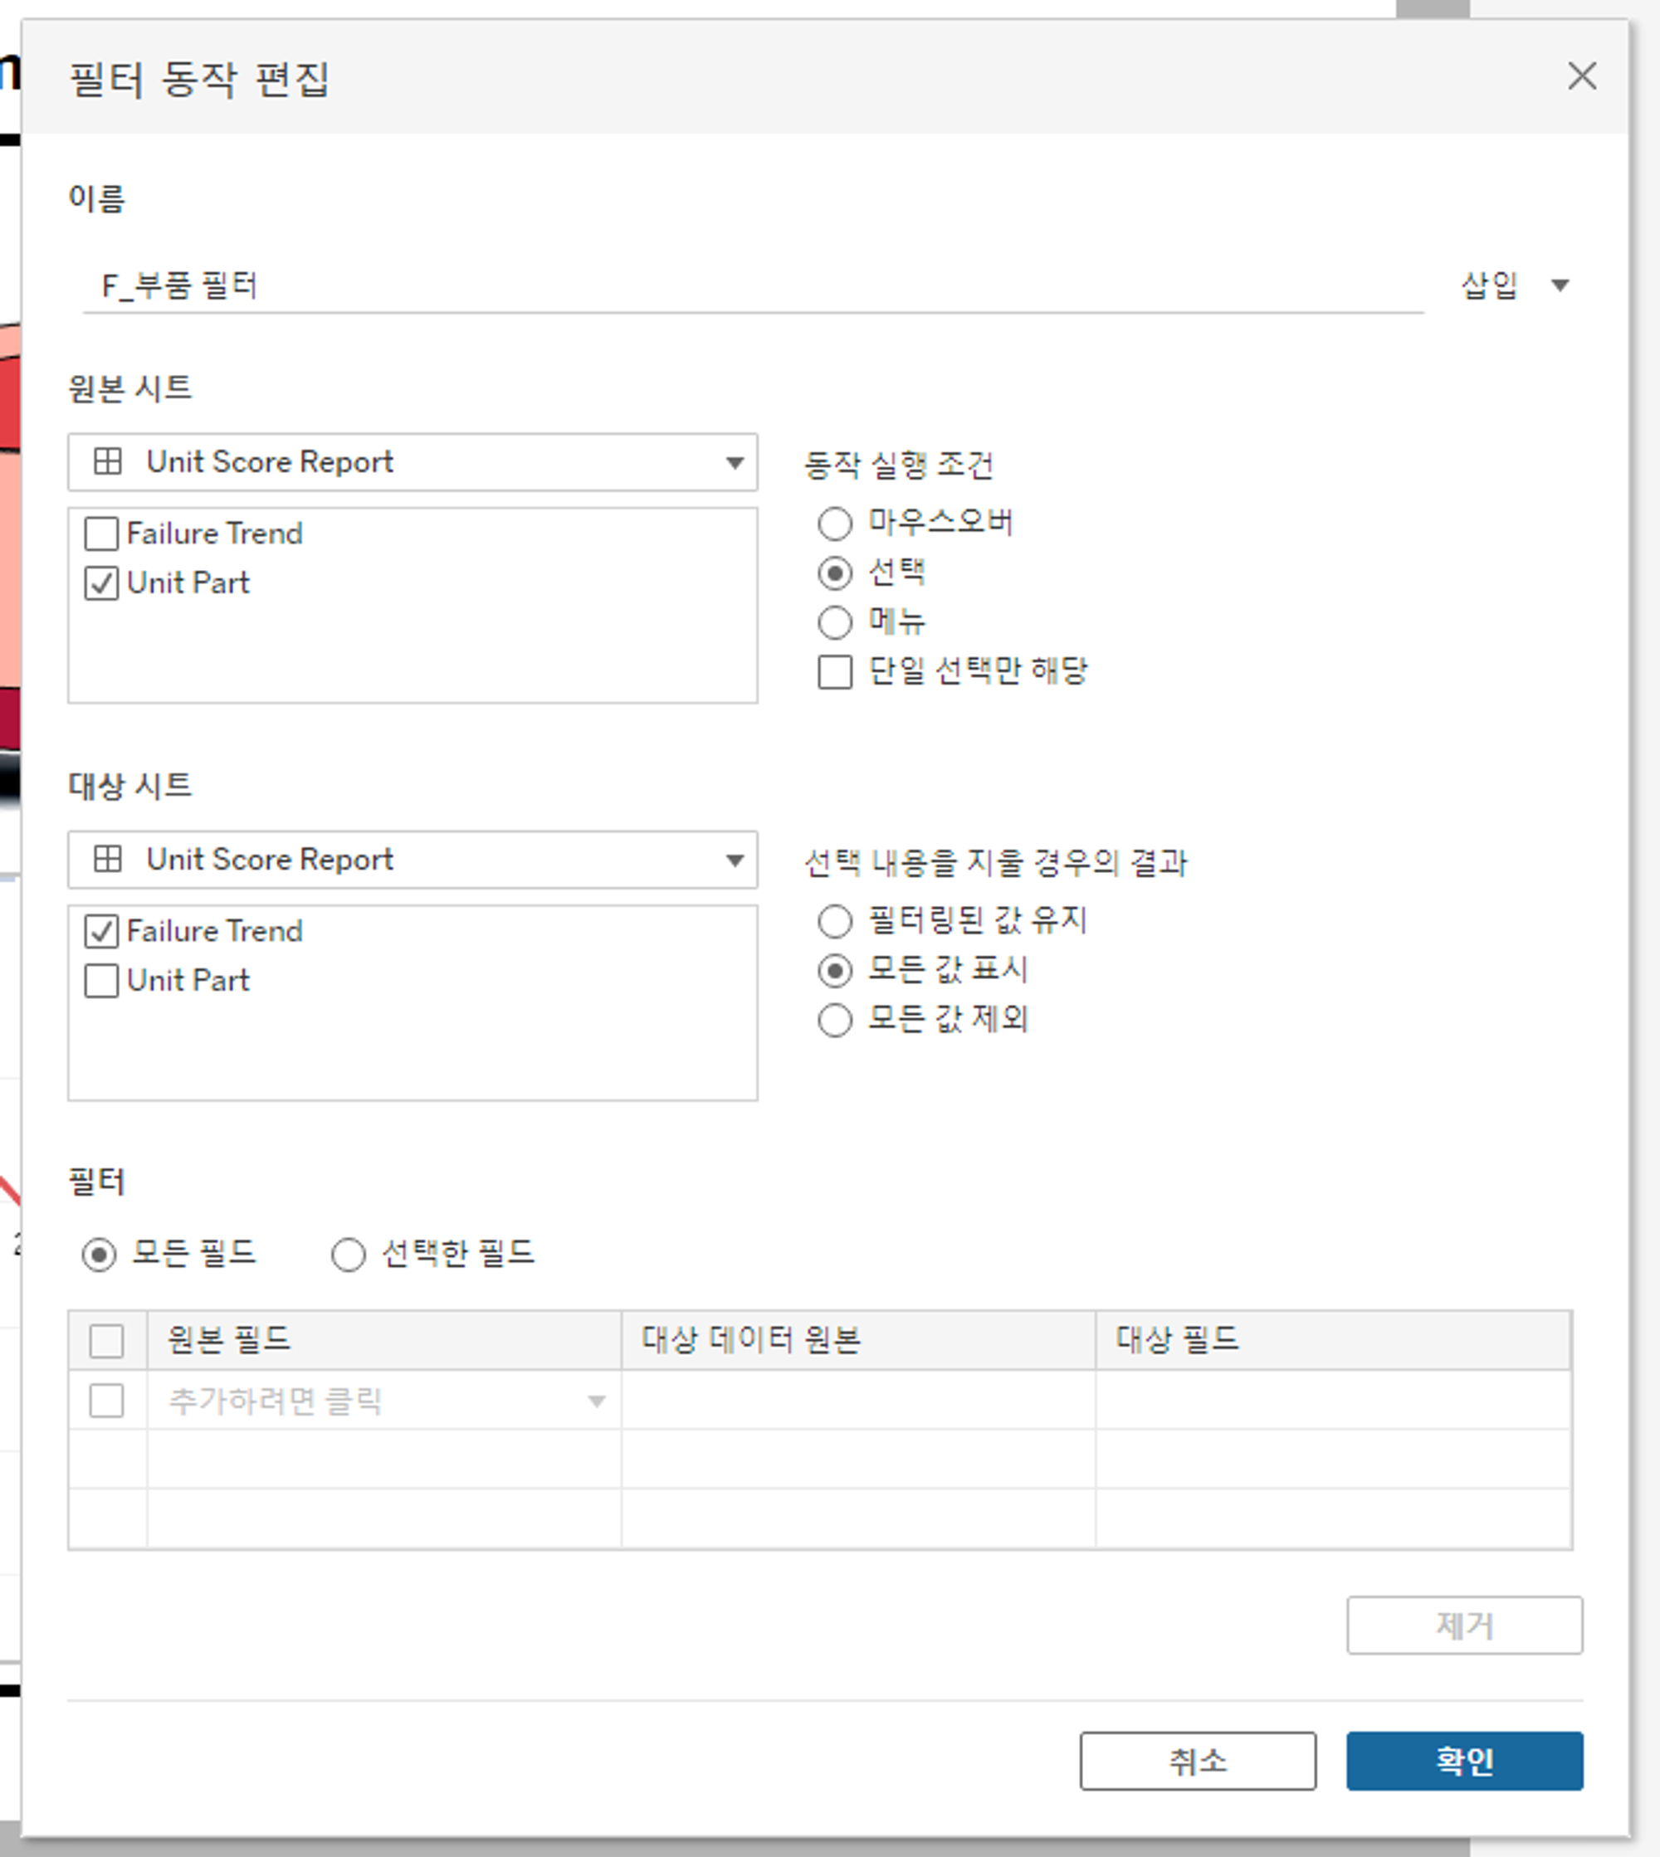Check Unit Part in target sheets
This screenshot has width=1660, height=1857.
coord(101,981)
